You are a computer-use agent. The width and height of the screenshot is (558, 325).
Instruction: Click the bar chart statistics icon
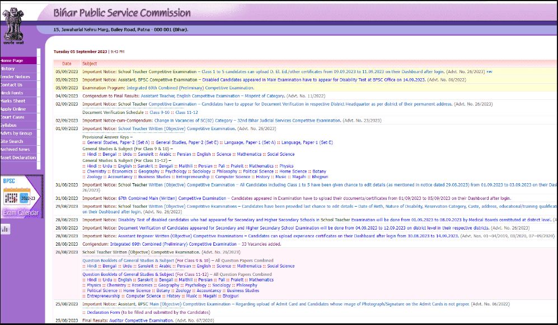point(6,228)
